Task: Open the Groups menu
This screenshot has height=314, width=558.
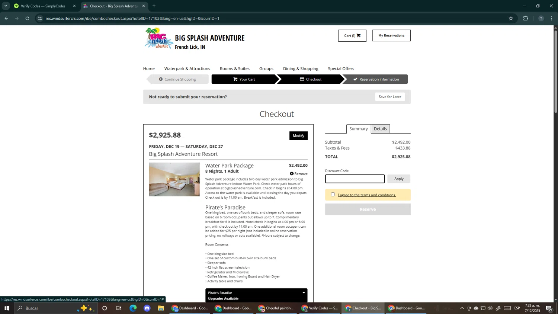Action: tap(266, 69)
